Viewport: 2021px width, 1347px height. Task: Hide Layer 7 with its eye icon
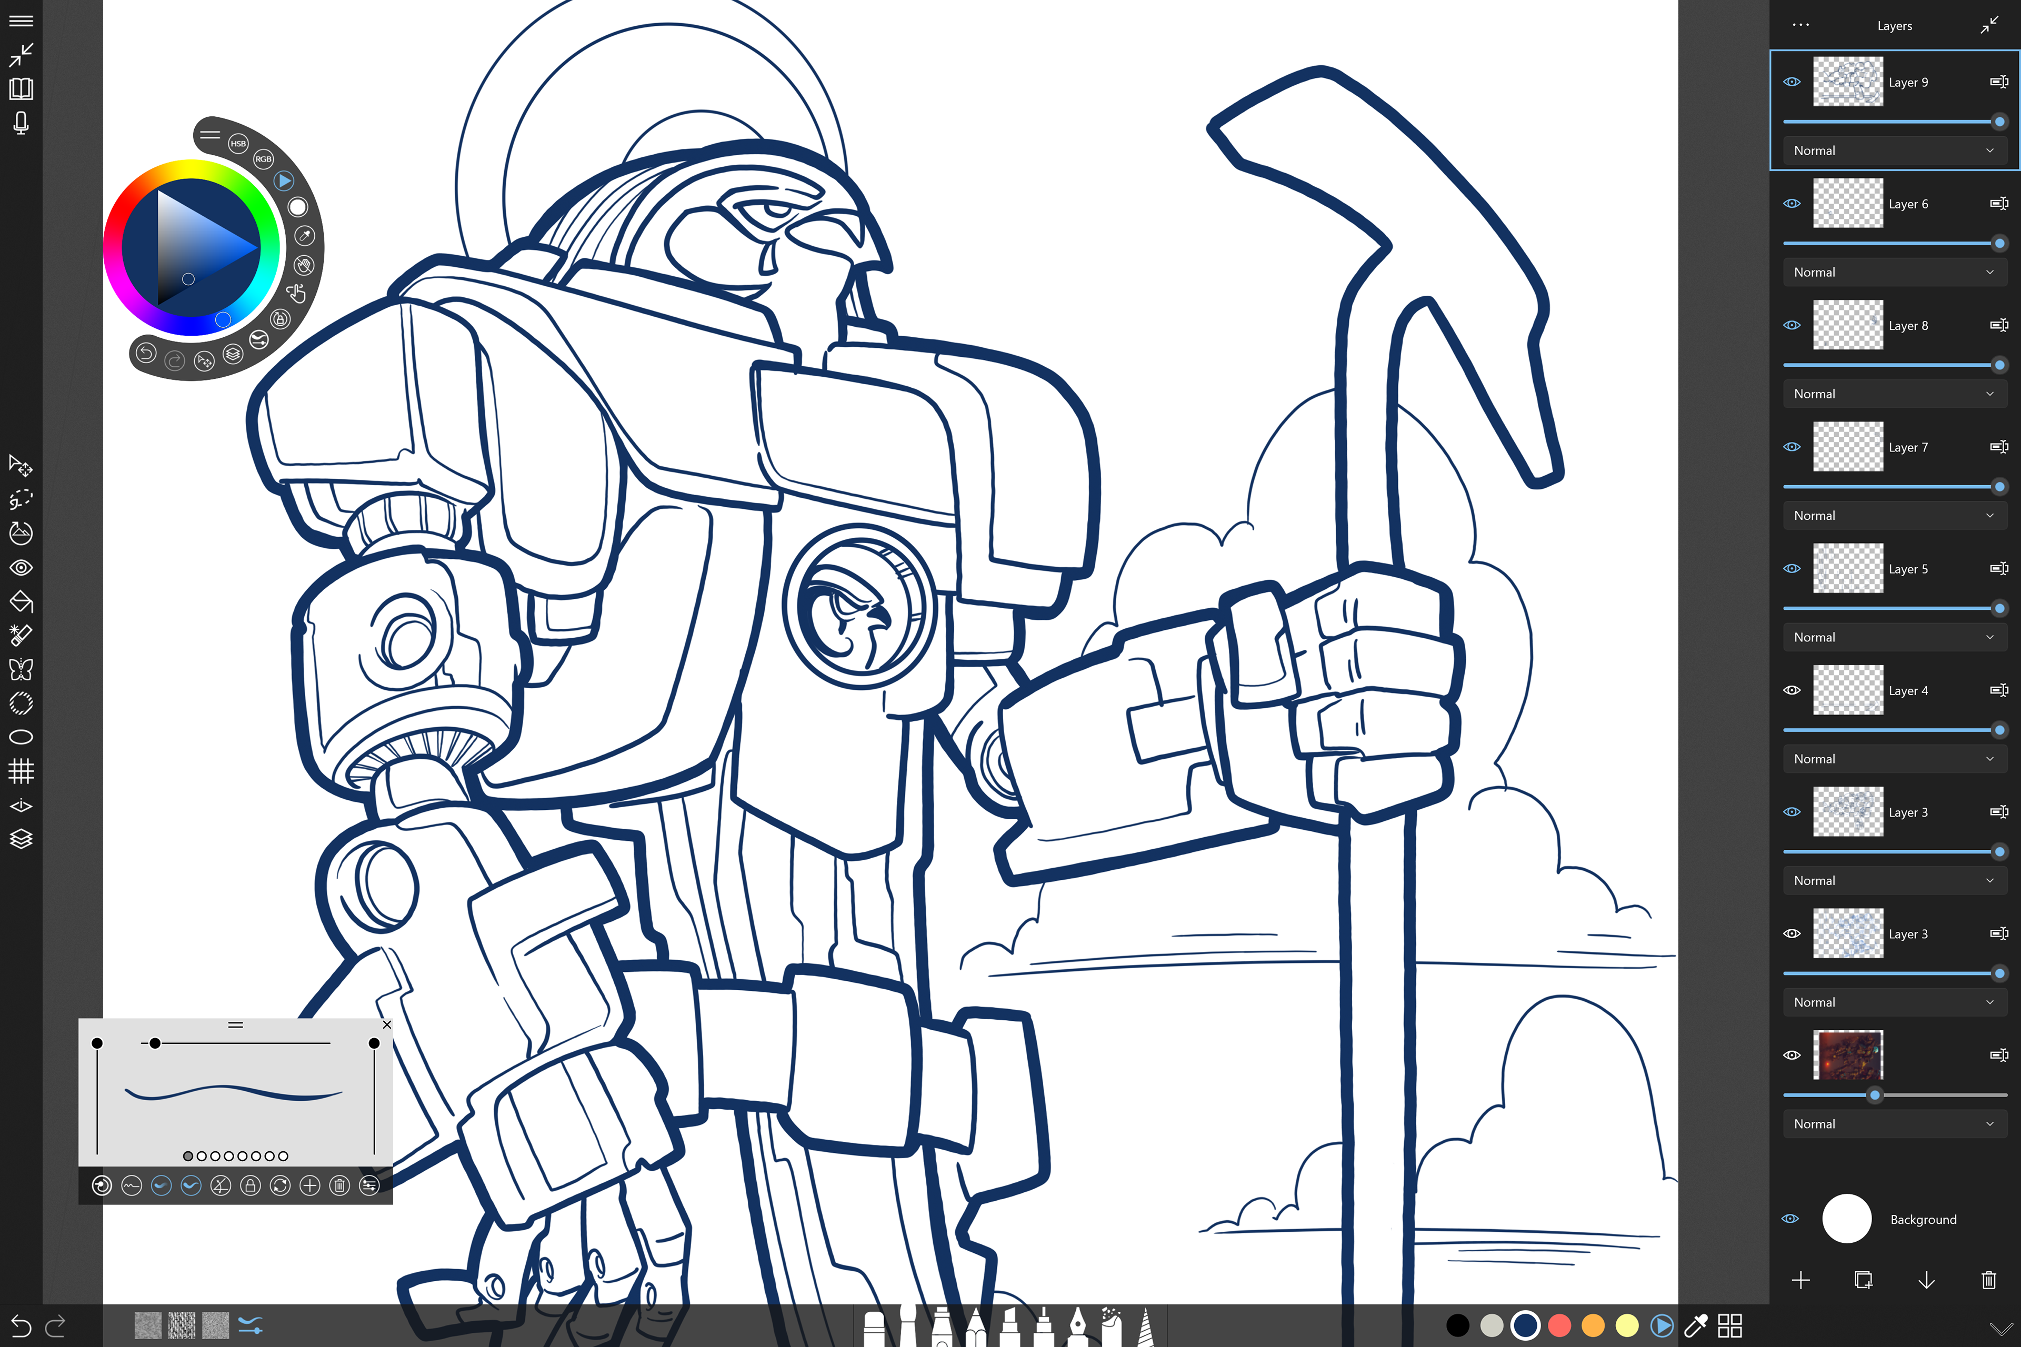tap(1792, 447)
